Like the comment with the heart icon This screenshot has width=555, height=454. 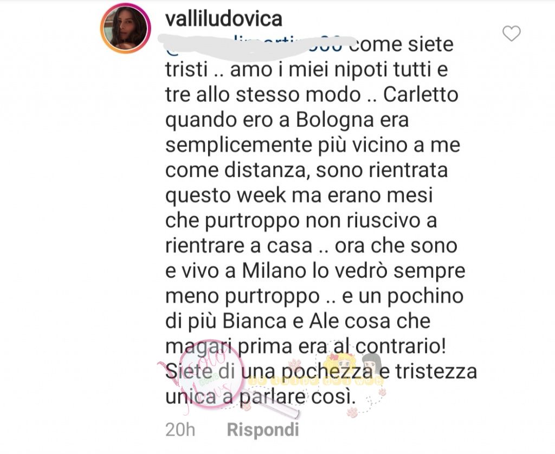pos(512,34)
